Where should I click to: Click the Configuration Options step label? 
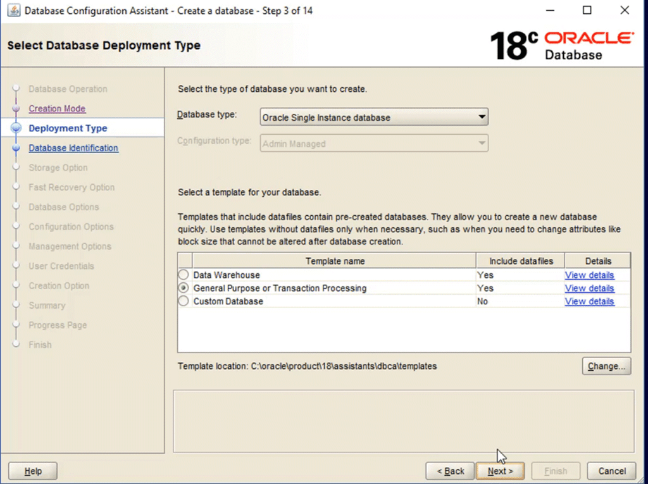pyautogui.click(x=71, y=226)
